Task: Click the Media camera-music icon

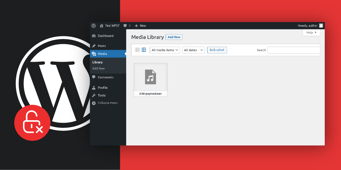Action: (x=94, y=54)
